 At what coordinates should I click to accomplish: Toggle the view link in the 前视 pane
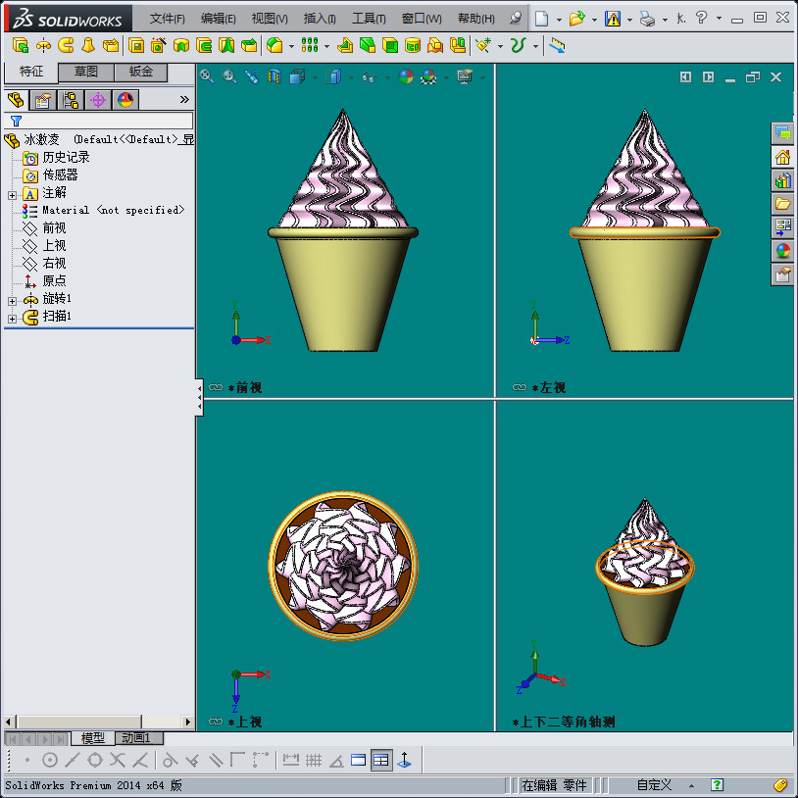tap(216, 387)
